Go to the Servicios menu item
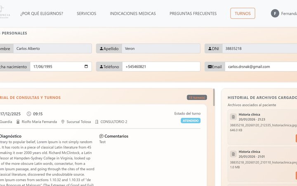 coord(86,14)
